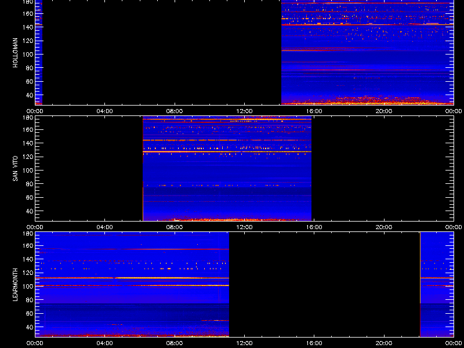Click the SAN VITO station axis label
Screen dimensions: 464x348
tap(16, 169)
